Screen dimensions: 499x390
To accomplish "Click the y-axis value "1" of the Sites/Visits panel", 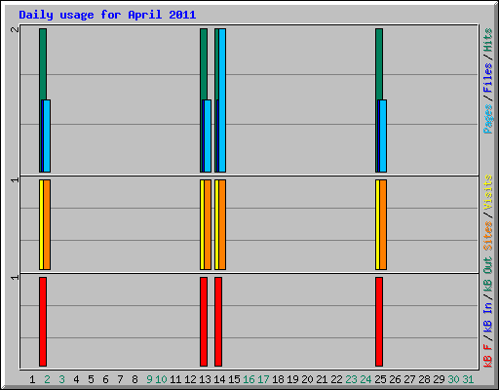I will [x=15, y=179].
